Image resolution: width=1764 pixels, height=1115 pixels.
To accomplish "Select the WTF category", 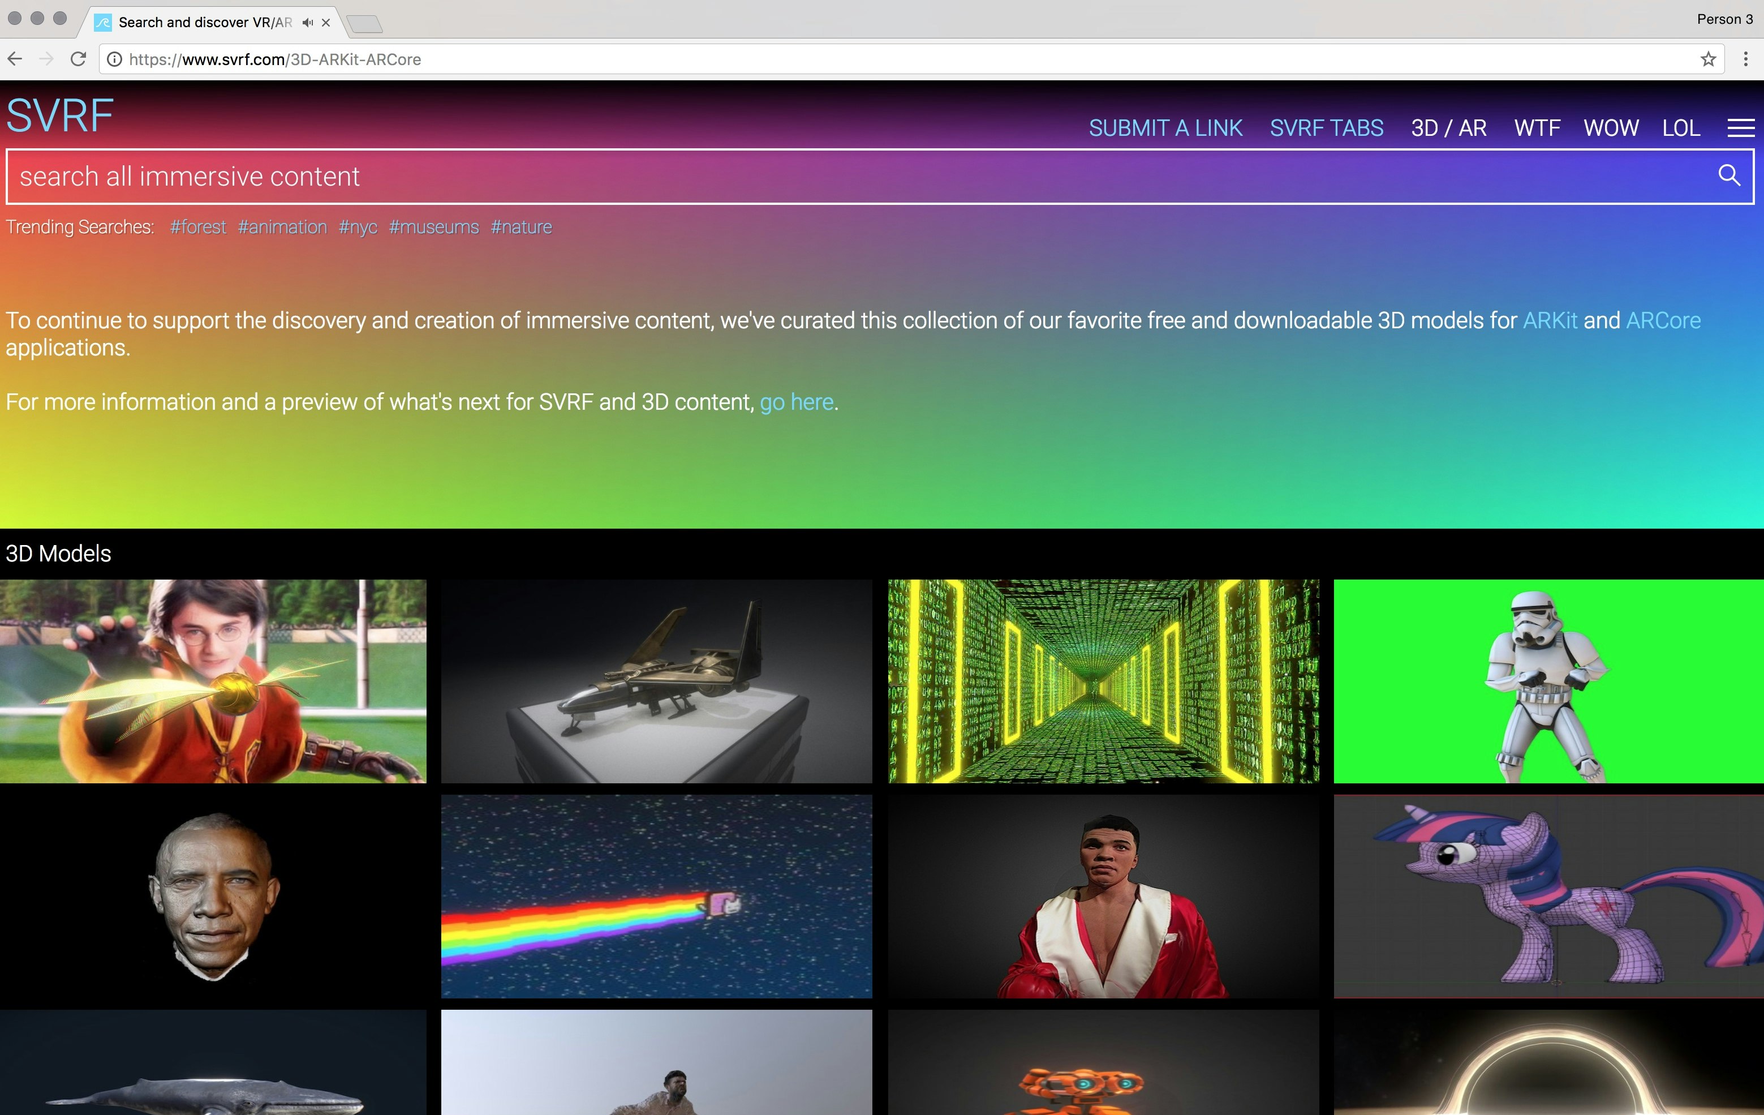I will click(x=1537, y=128).
